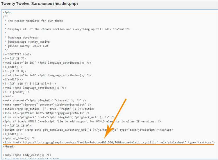
Task: Click the '<!--[if !(IE 7) & !(IE 8)]><!-->' line
Action: pos(29,84)
